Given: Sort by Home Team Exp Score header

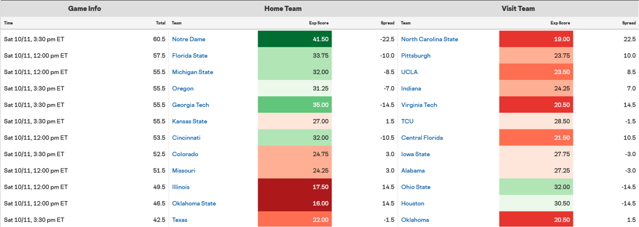Looking at the screenshot, I should point(319,23).
